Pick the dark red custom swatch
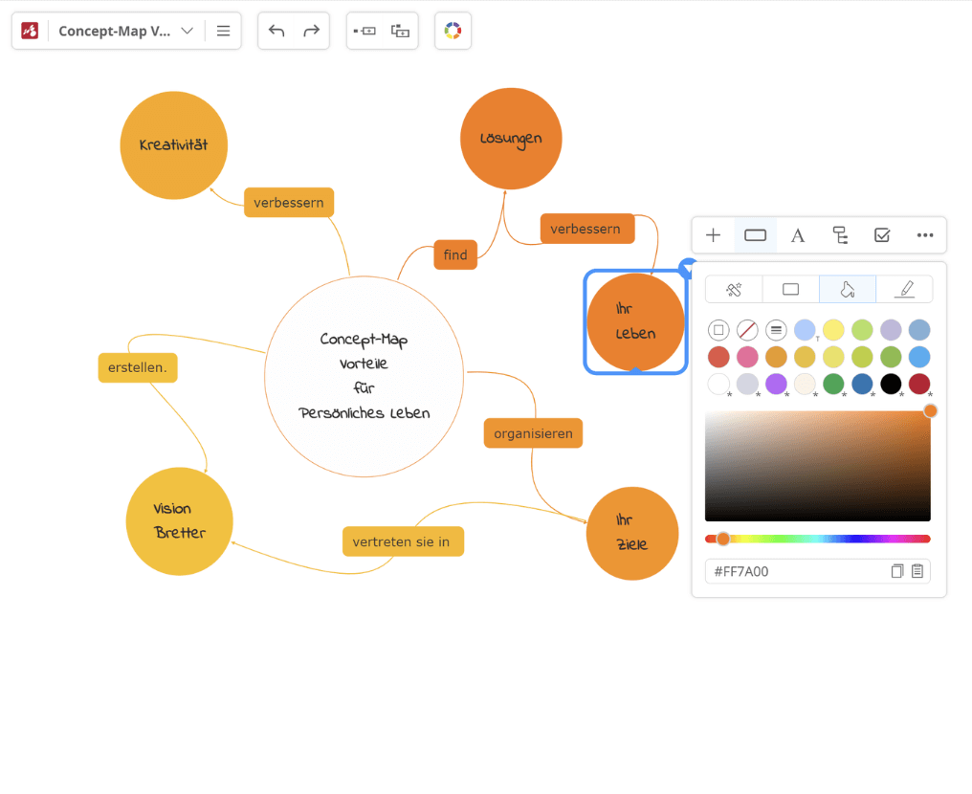The height and width of the screenshot is (794, 972). 919,384
